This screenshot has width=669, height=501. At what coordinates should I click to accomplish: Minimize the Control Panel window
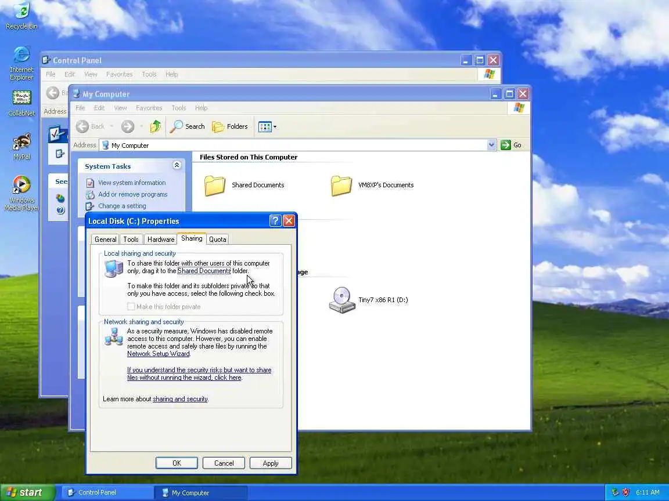[x=466, y=60]
